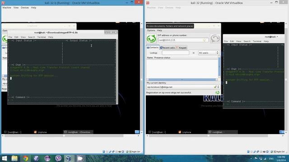Open the All users dropdown

(x=209, y=53)
